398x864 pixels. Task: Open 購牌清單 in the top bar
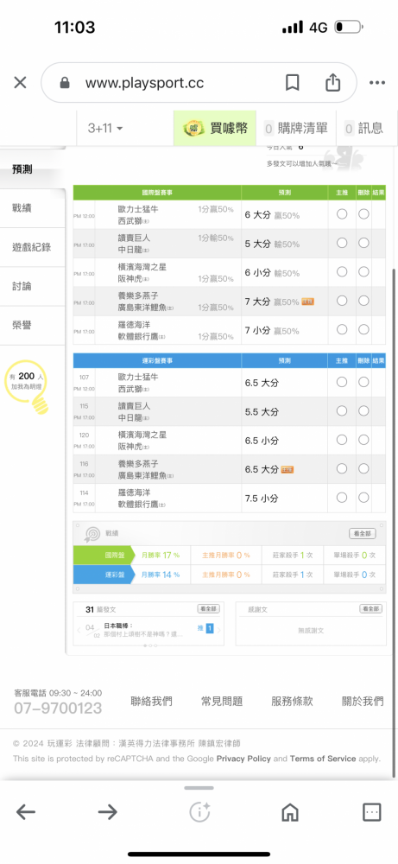295,129
